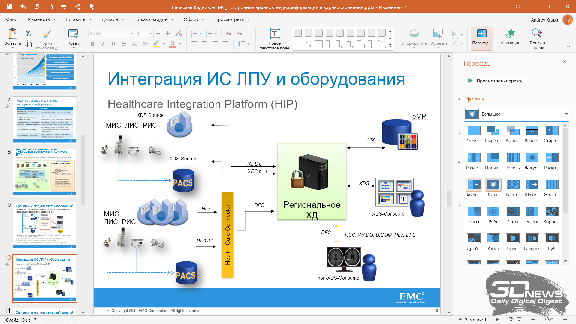Collapse the ribbon with the chevron
Screen dimensions: 576x324
(568, 46)
